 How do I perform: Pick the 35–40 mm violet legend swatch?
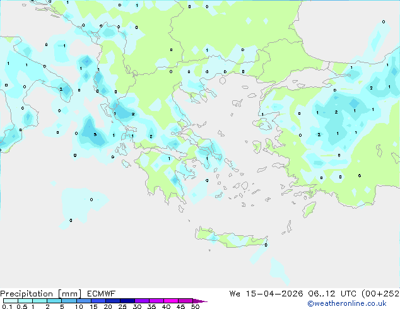pyautogui.click(x=156, y=301)
